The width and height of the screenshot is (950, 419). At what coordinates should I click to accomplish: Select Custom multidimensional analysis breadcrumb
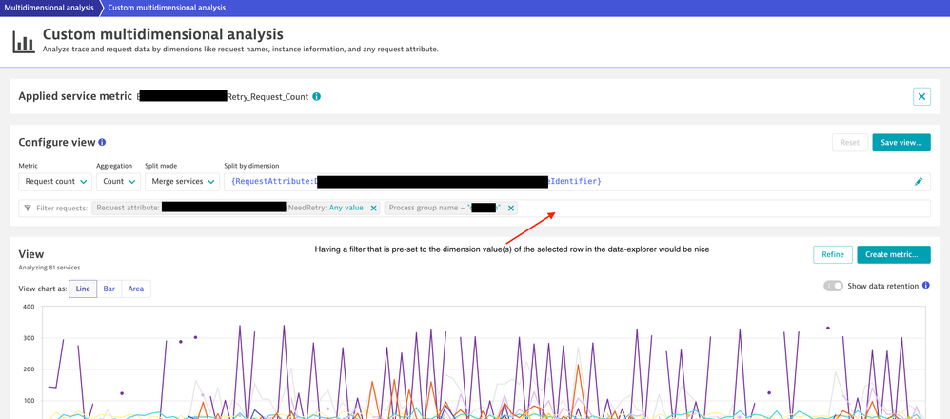pyautogui.click(x=167, y=8)
